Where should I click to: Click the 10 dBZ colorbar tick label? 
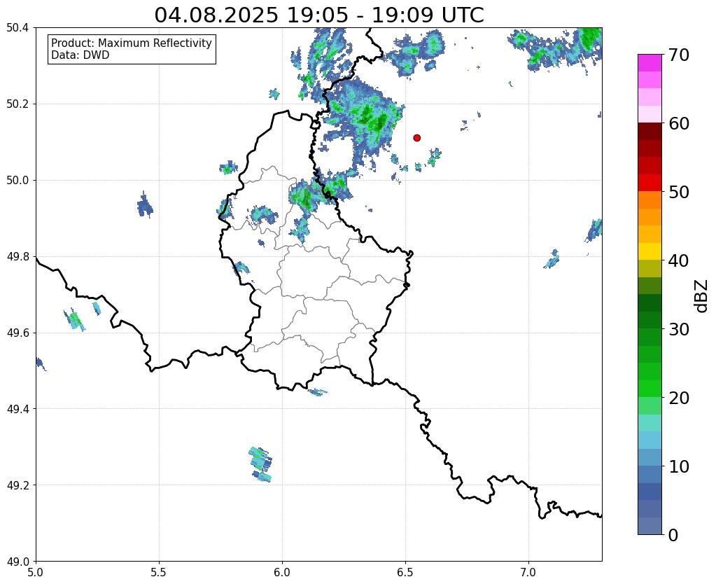tap(678, 466)
